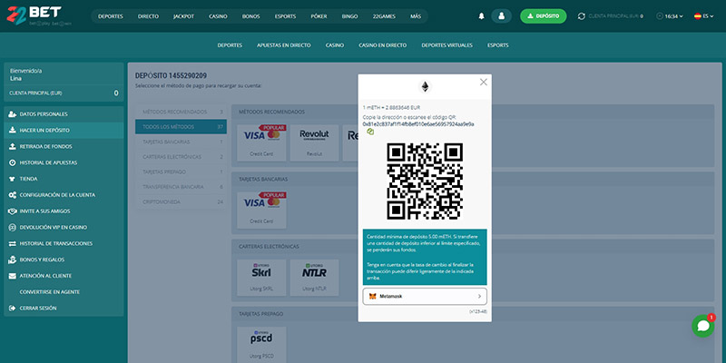This screenshot has width=726, height=363.
Task: Click the QR code image
Action: (425, 181)
